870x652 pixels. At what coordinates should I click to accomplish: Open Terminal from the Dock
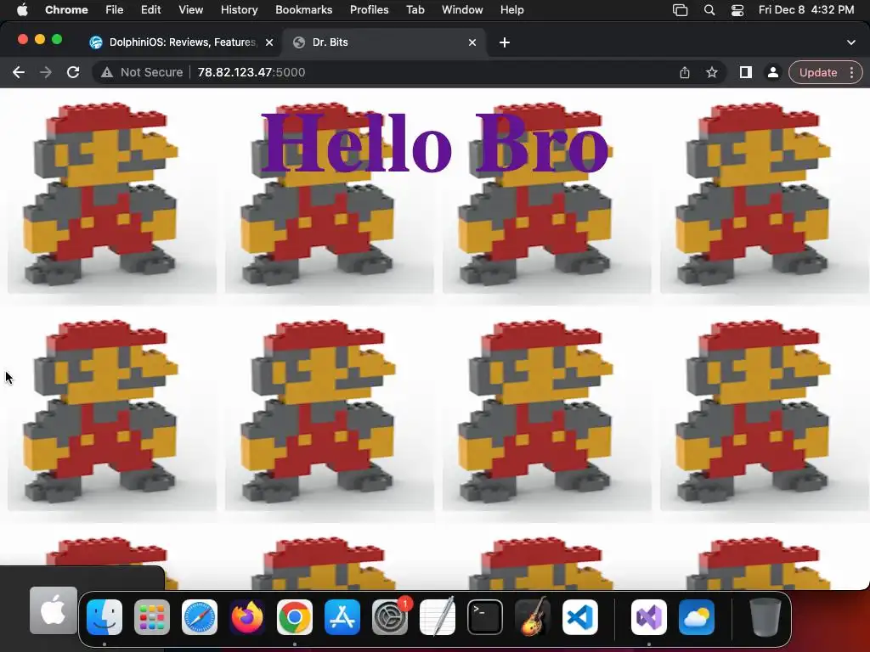click(485, 617)
